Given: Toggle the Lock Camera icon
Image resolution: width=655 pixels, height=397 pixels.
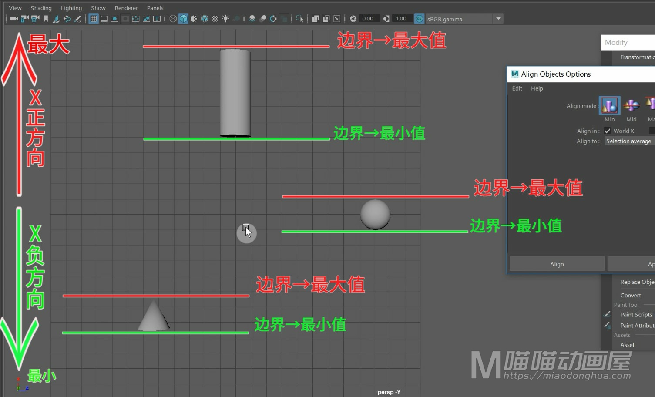Looking at the screenshot, I should pyautogui.click(x=25, y=19).
